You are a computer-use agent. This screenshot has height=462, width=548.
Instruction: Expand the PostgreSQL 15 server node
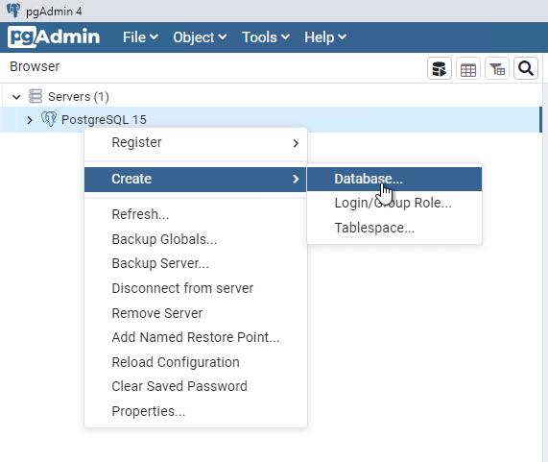30,120
